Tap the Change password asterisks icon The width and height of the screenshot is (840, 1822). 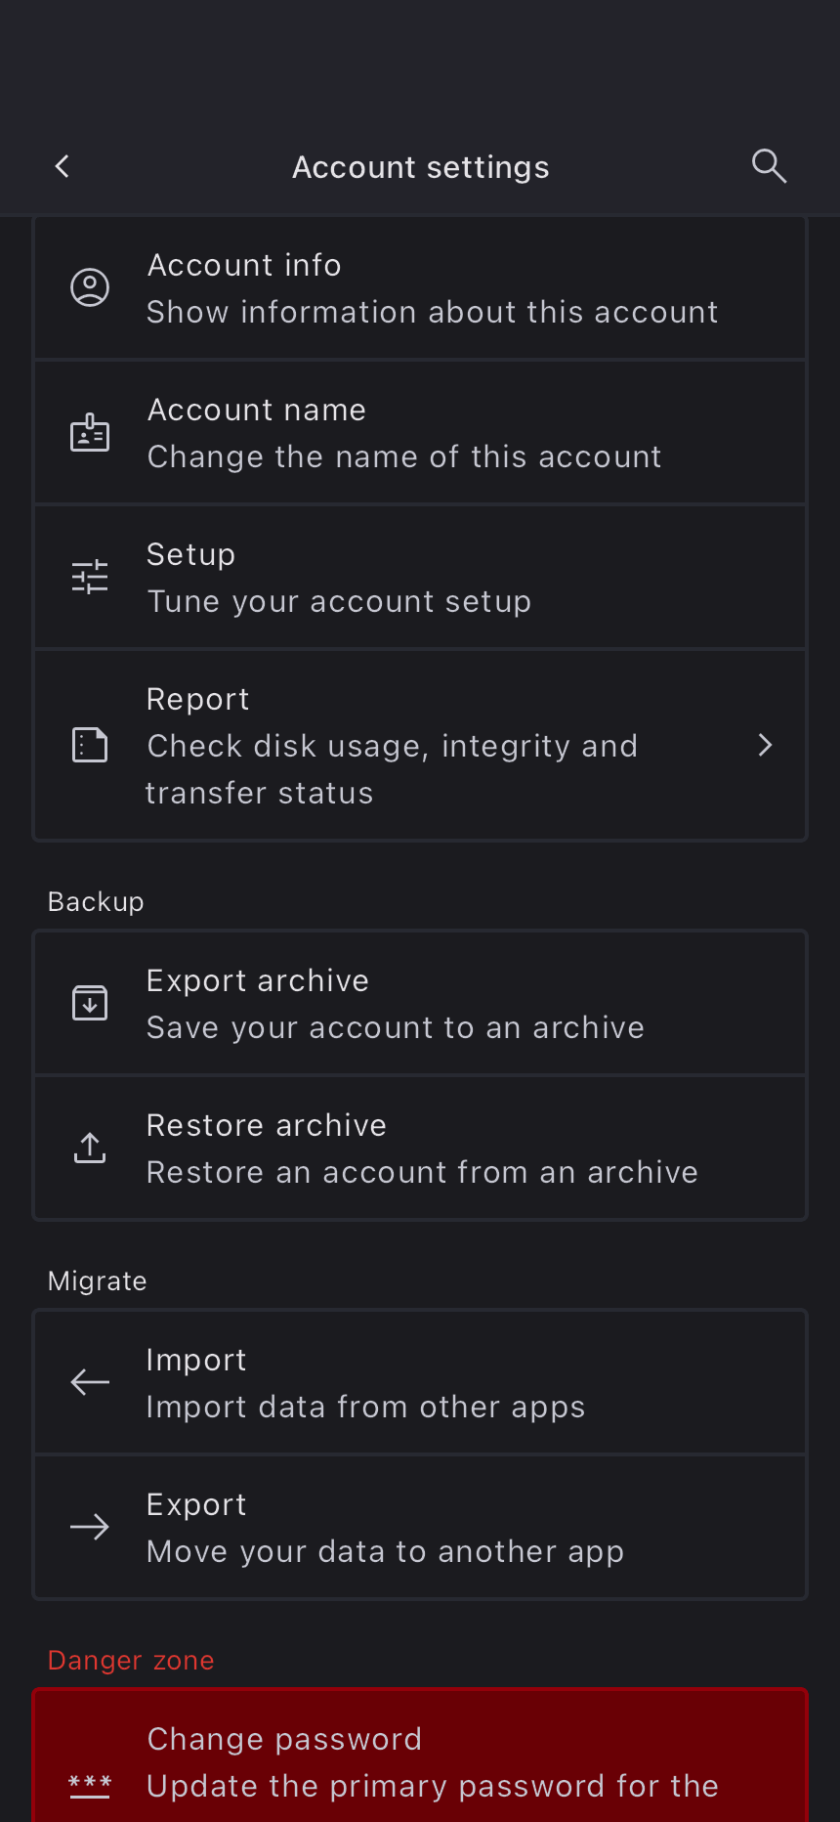click(x=90, y=1785)
